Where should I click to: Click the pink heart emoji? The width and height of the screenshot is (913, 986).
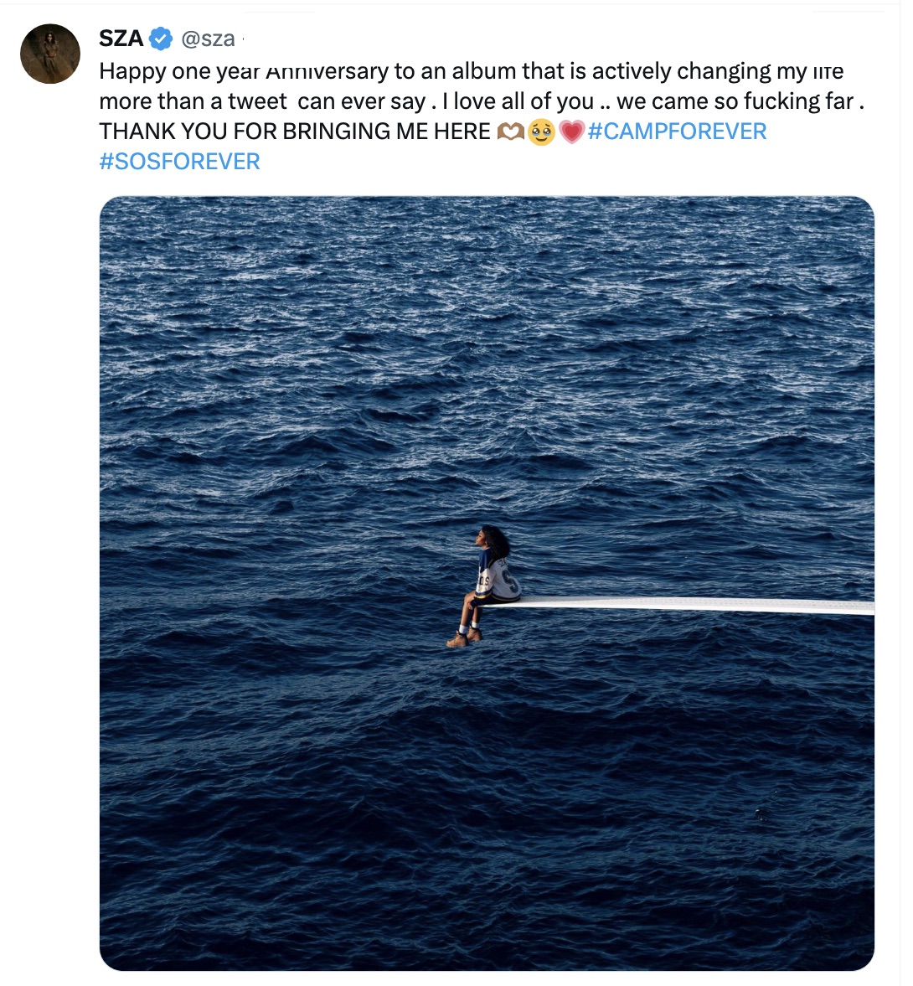(571, 132)
